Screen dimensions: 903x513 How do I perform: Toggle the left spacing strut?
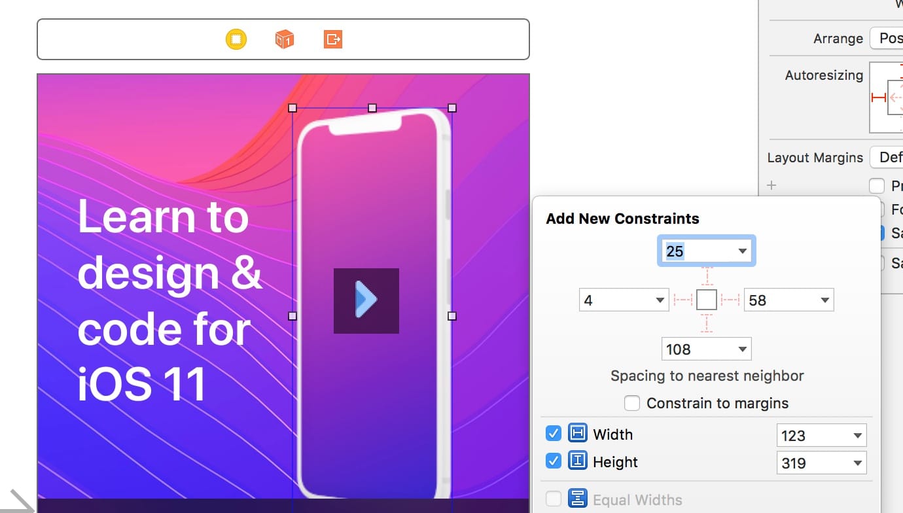click(x=683, y=300)
